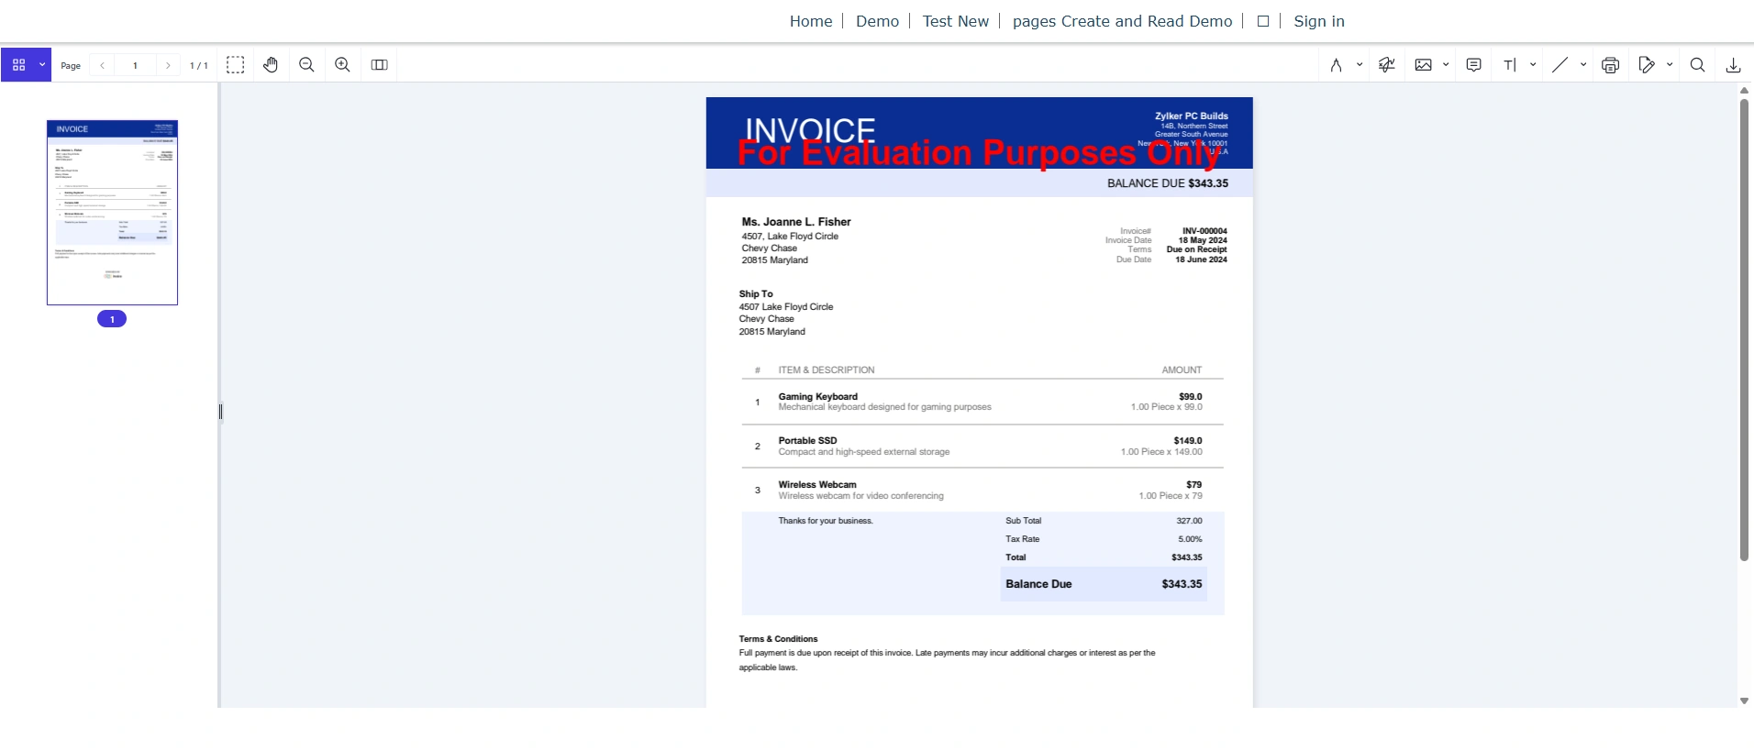Zoom out of the document

tap(307, 65)
